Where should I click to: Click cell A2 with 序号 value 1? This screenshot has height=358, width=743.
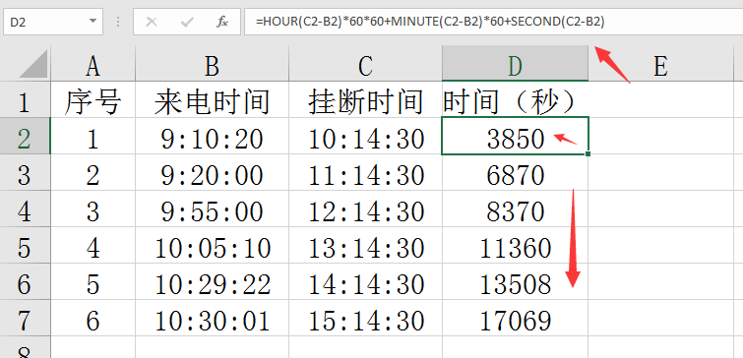[93, 136]
